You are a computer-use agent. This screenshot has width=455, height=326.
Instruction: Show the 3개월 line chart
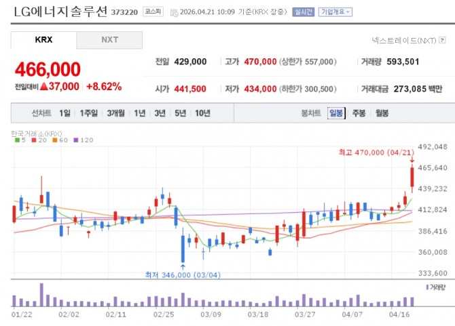tap(115, 113)
